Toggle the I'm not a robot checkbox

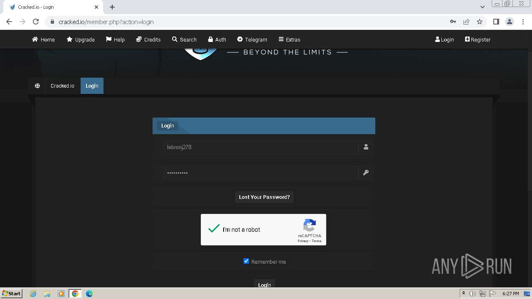(x=214, y=229)
